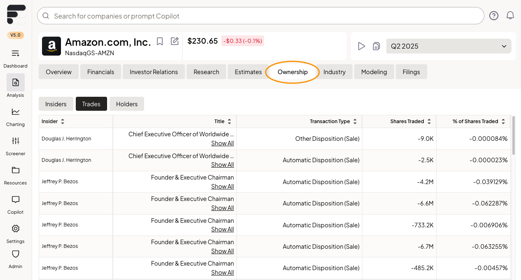Switch to the Financials tab

[100, 72]
